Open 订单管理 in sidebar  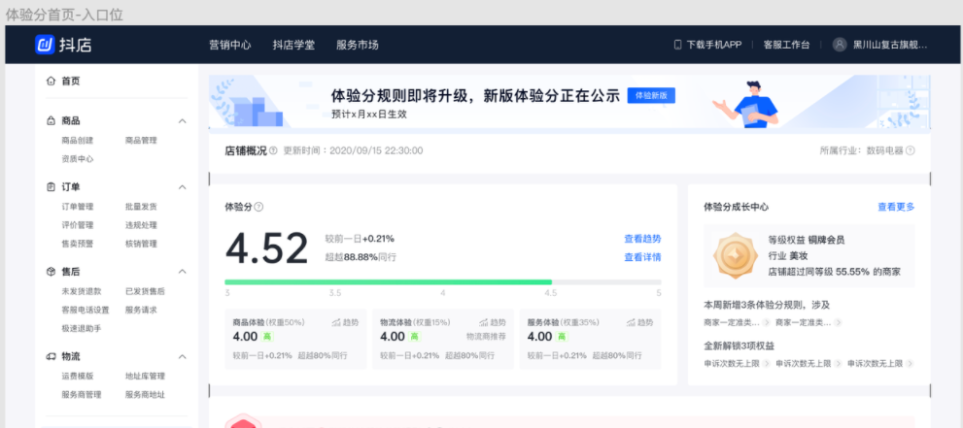pyautogui.click(x=78, y=207)
